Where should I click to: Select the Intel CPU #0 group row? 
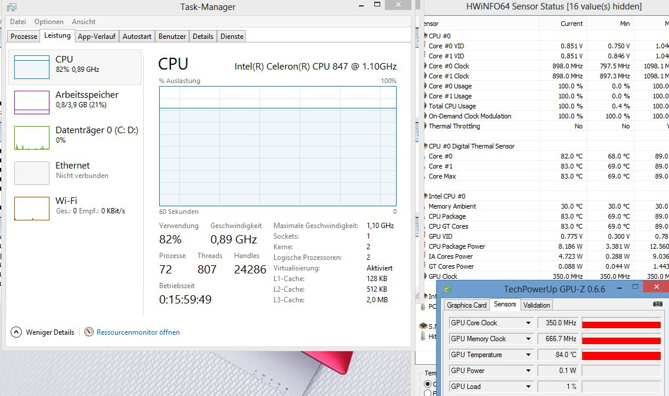[546, 196]
